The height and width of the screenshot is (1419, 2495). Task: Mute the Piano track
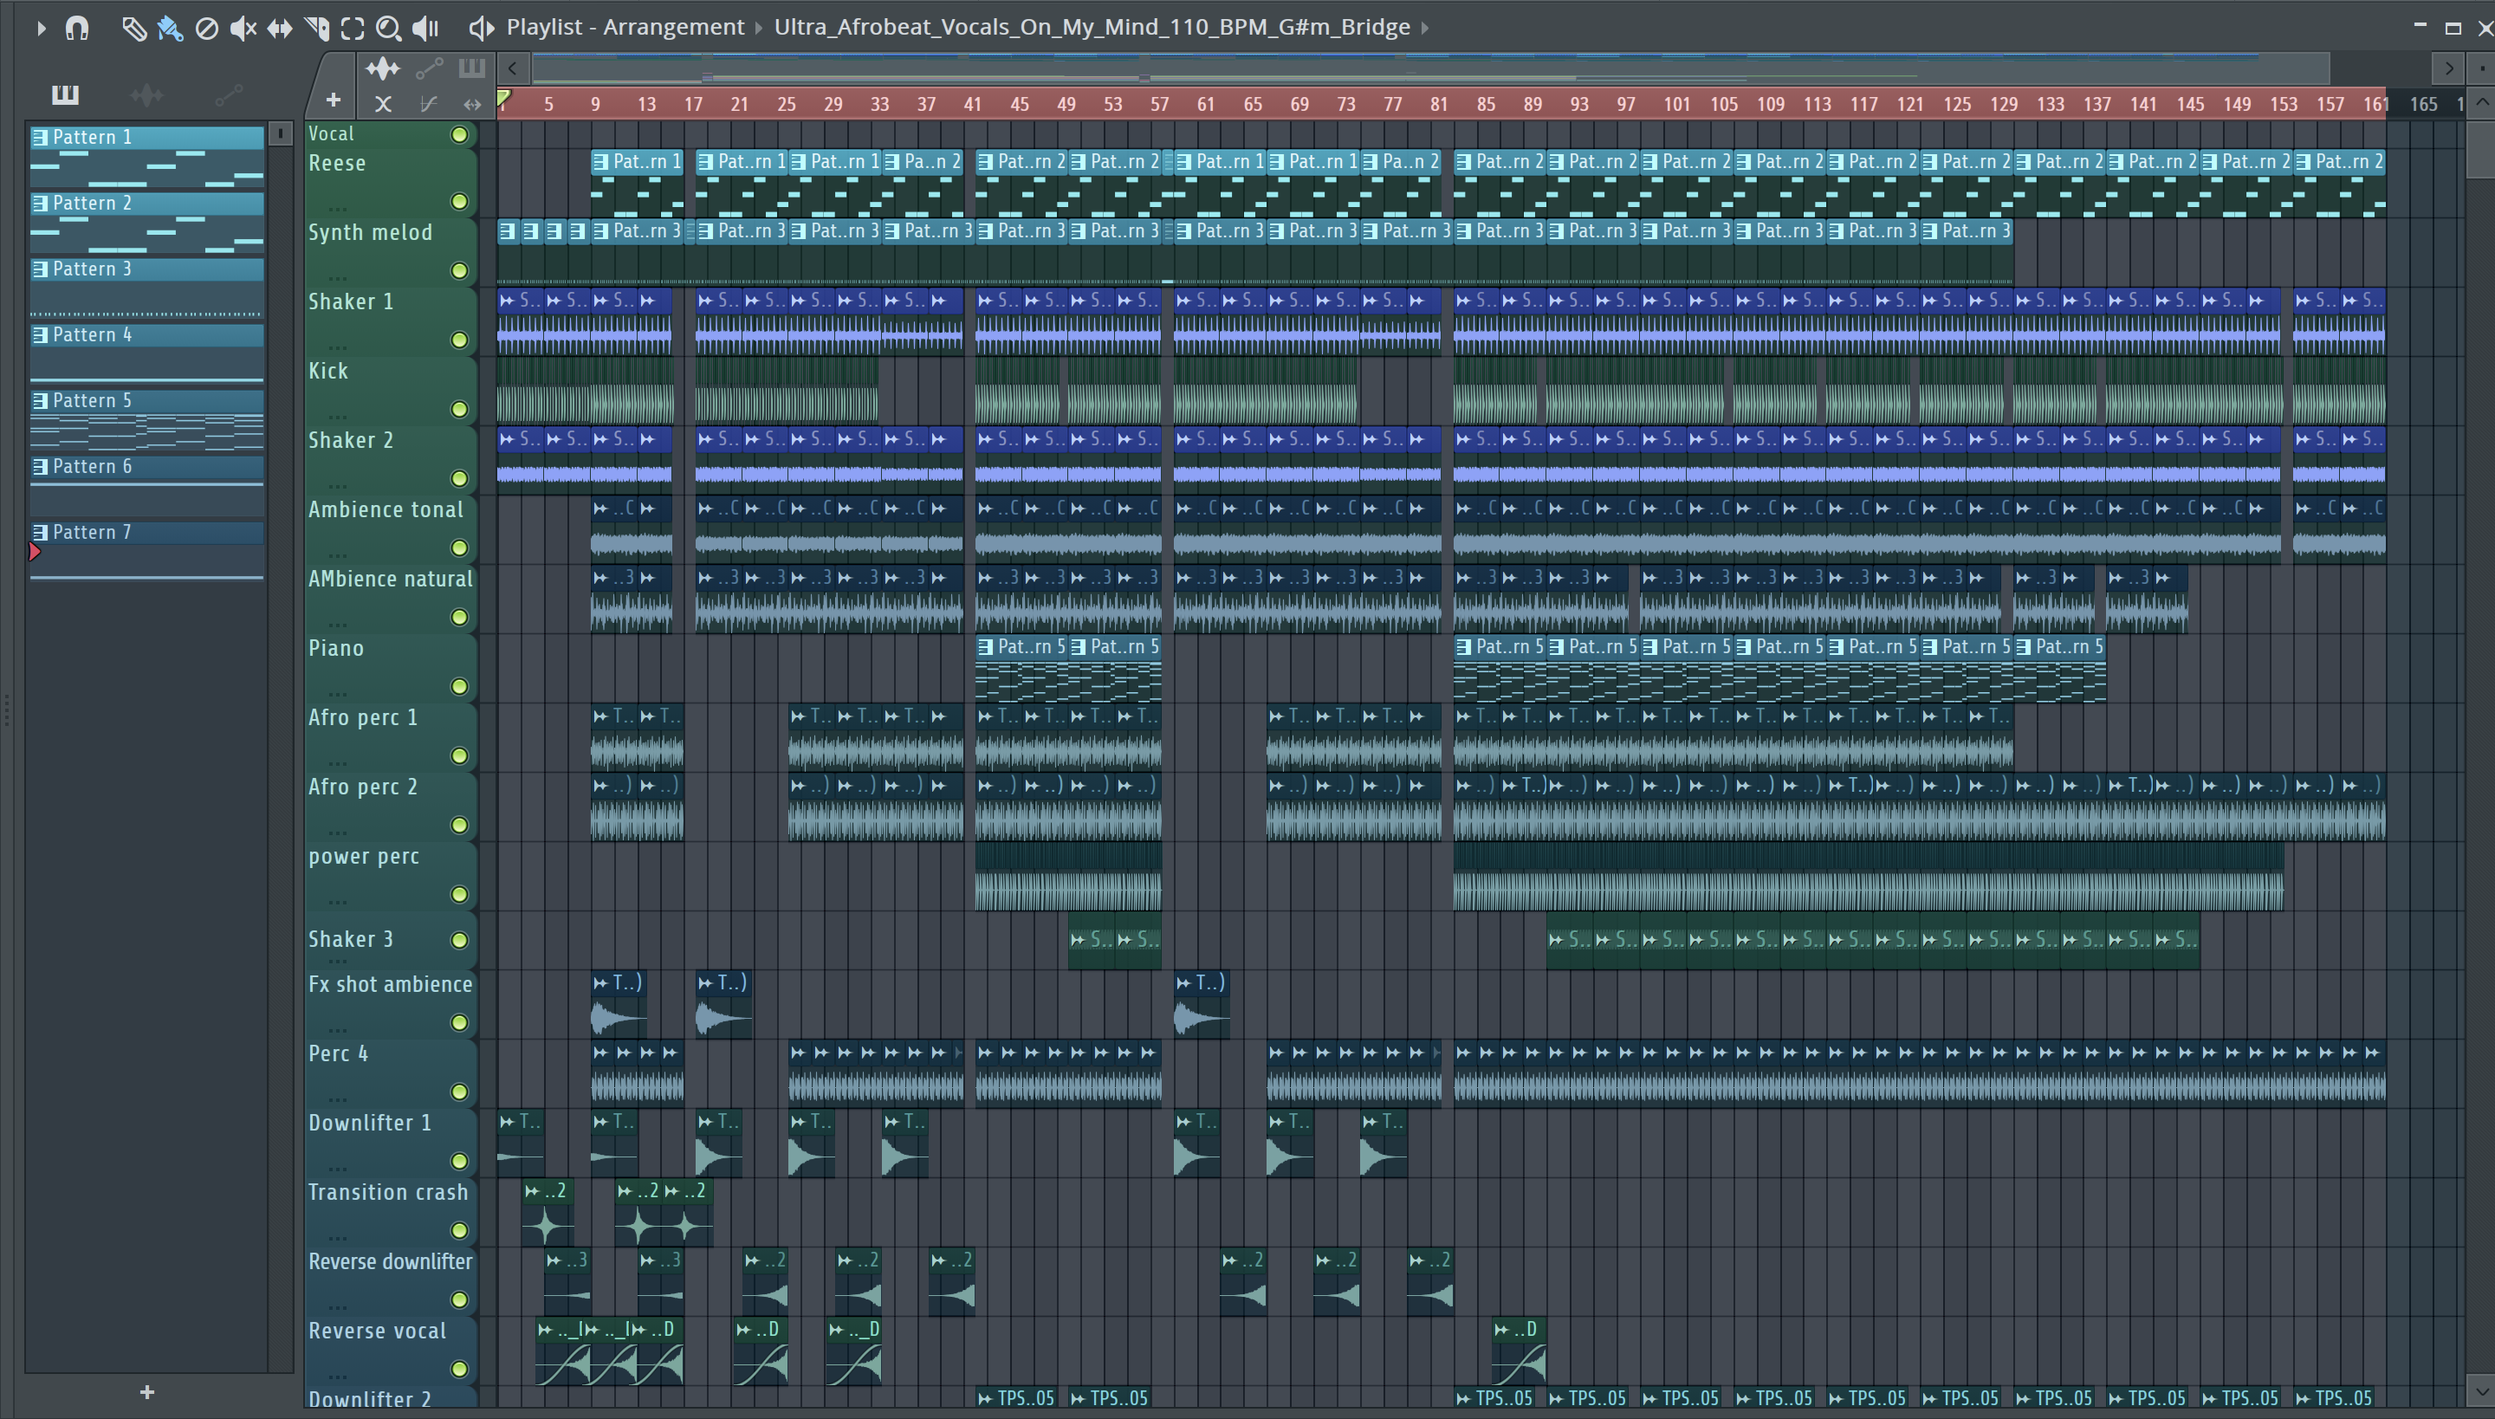point(459,687)
